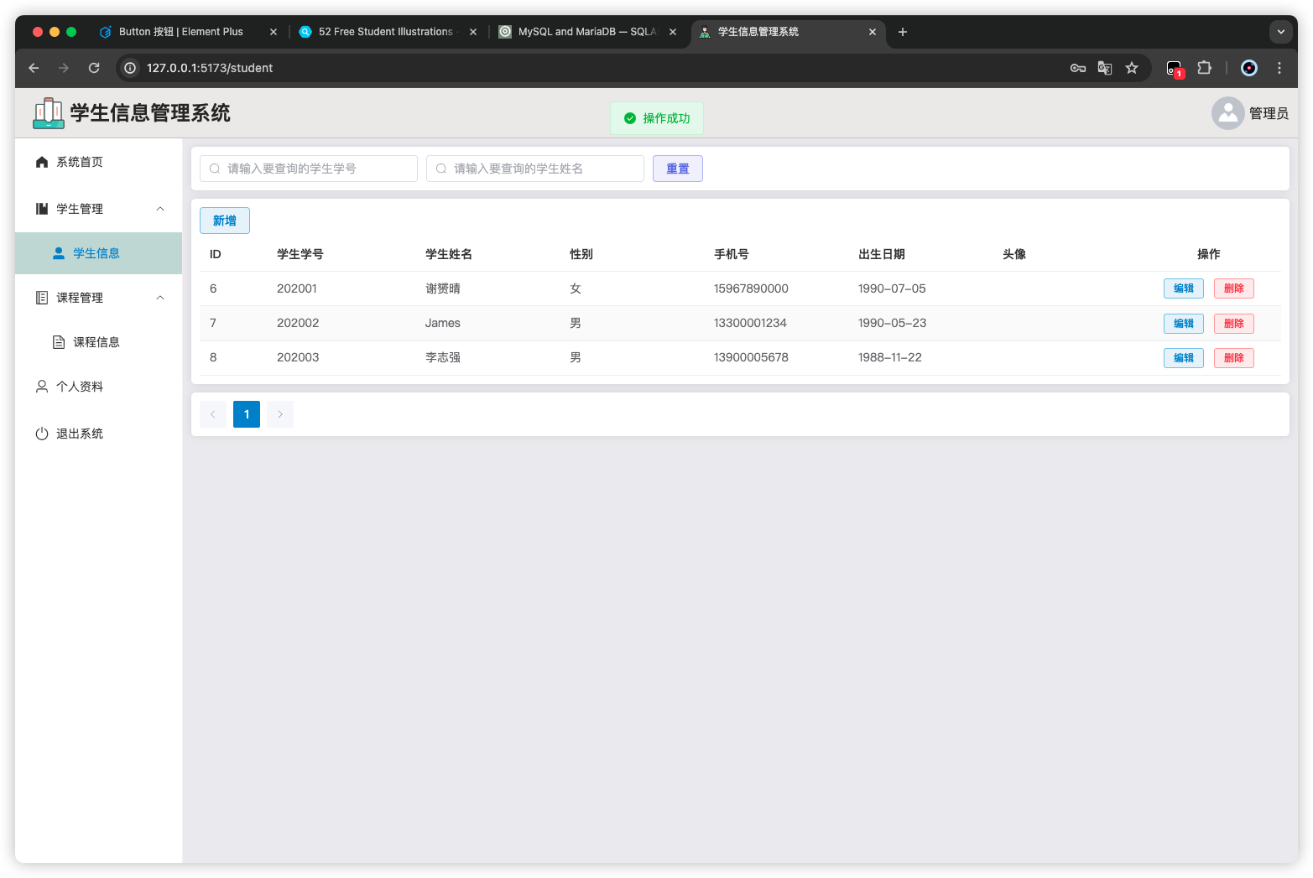Open the Chrome profile avatar icon
Viewport: 1313px width, 878px height.
click(1249, 68)
